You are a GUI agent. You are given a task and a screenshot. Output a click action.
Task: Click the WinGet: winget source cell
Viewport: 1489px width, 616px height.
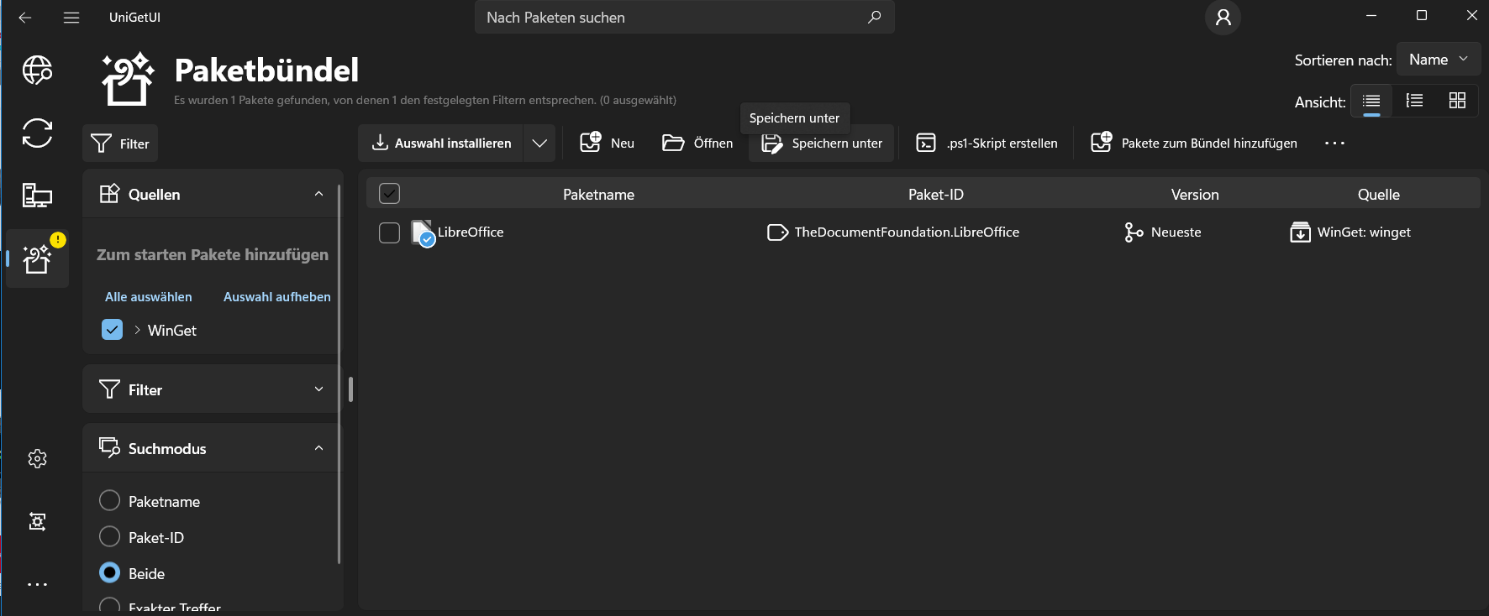coord(1364,232)
